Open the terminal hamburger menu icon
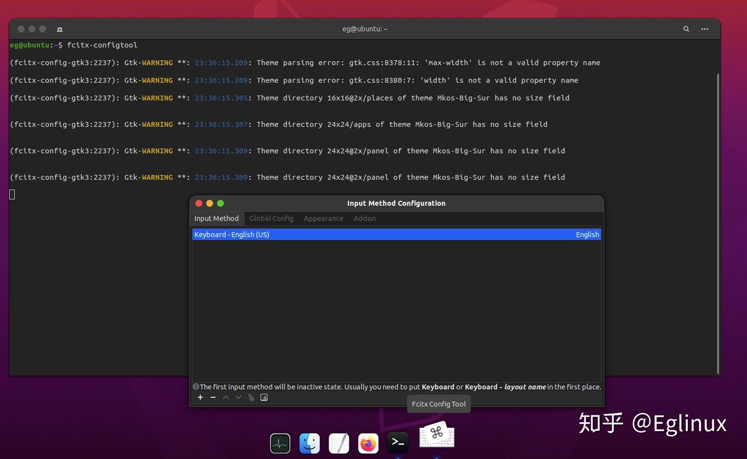The image size is (747, 459). pos(705,29)
